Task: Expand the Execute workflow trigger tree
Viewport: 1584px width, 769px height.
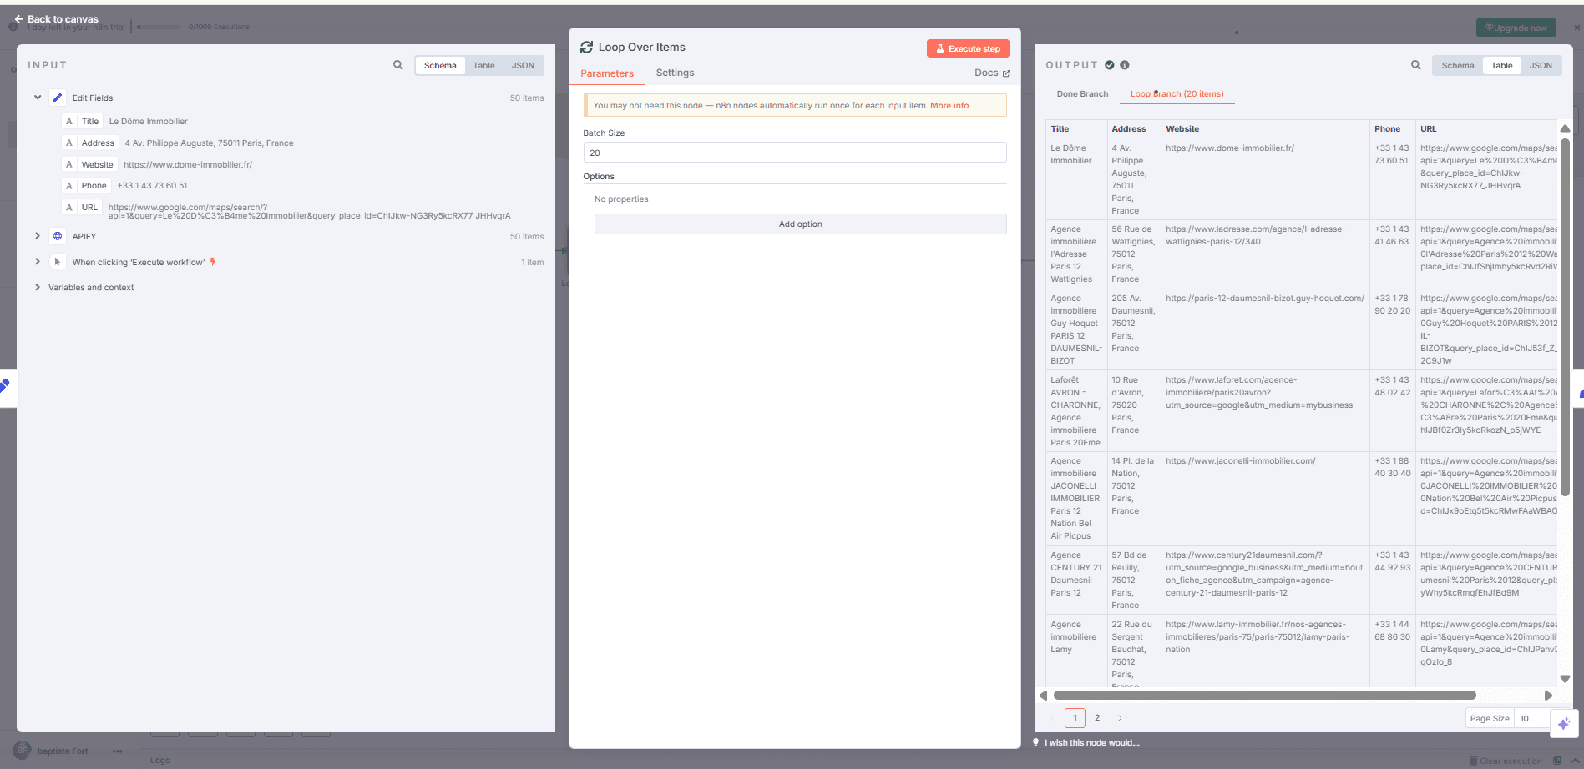Action: tap(38, 262)
